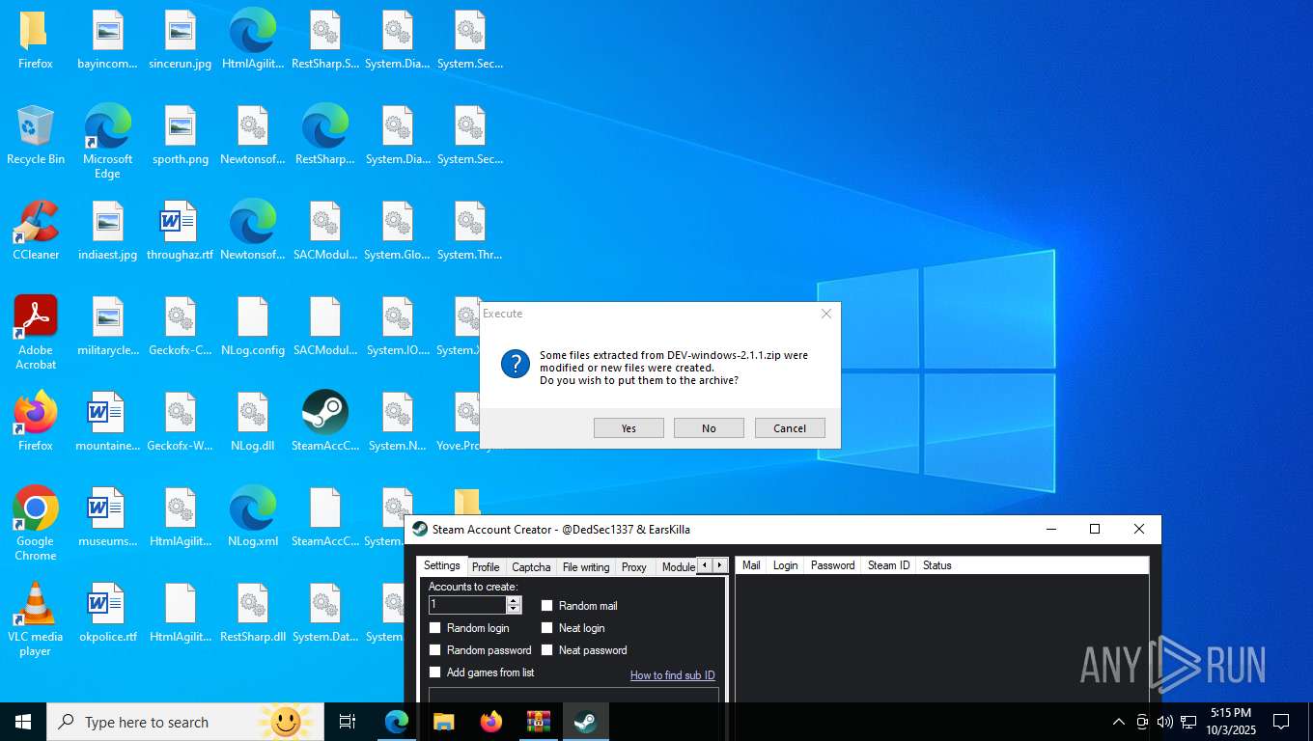
Task: Open File Explorer from the taskbar
Action: [444, 722]
